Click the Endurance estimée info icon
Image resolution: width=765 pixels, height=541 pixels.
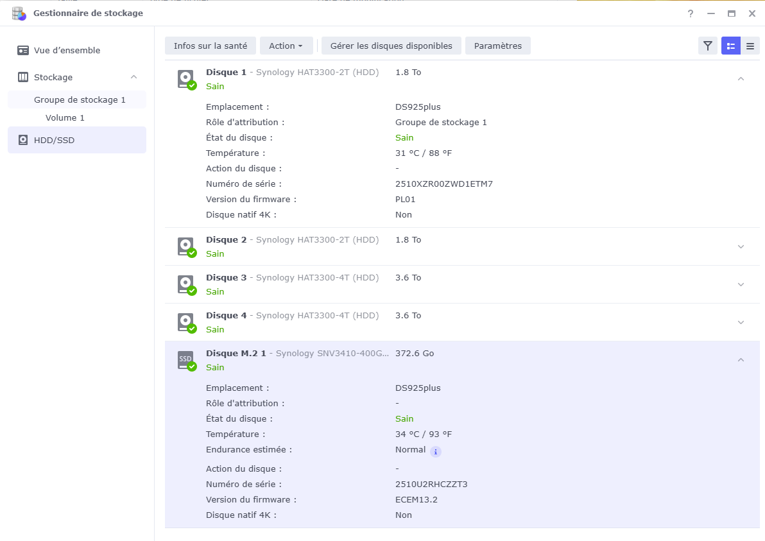pyautogui.click(x=436, y=452)
